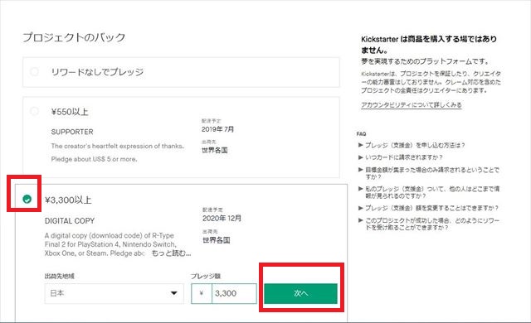Image resolution: width=531 pixels, height=323 pixels.
Task: Click the 'DIGITAL COPY' reward title
Action: point(70,221)
